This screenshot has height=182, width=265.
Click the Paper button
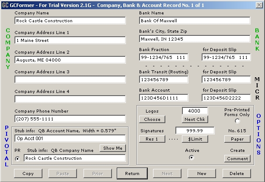(x=237, y=139)
